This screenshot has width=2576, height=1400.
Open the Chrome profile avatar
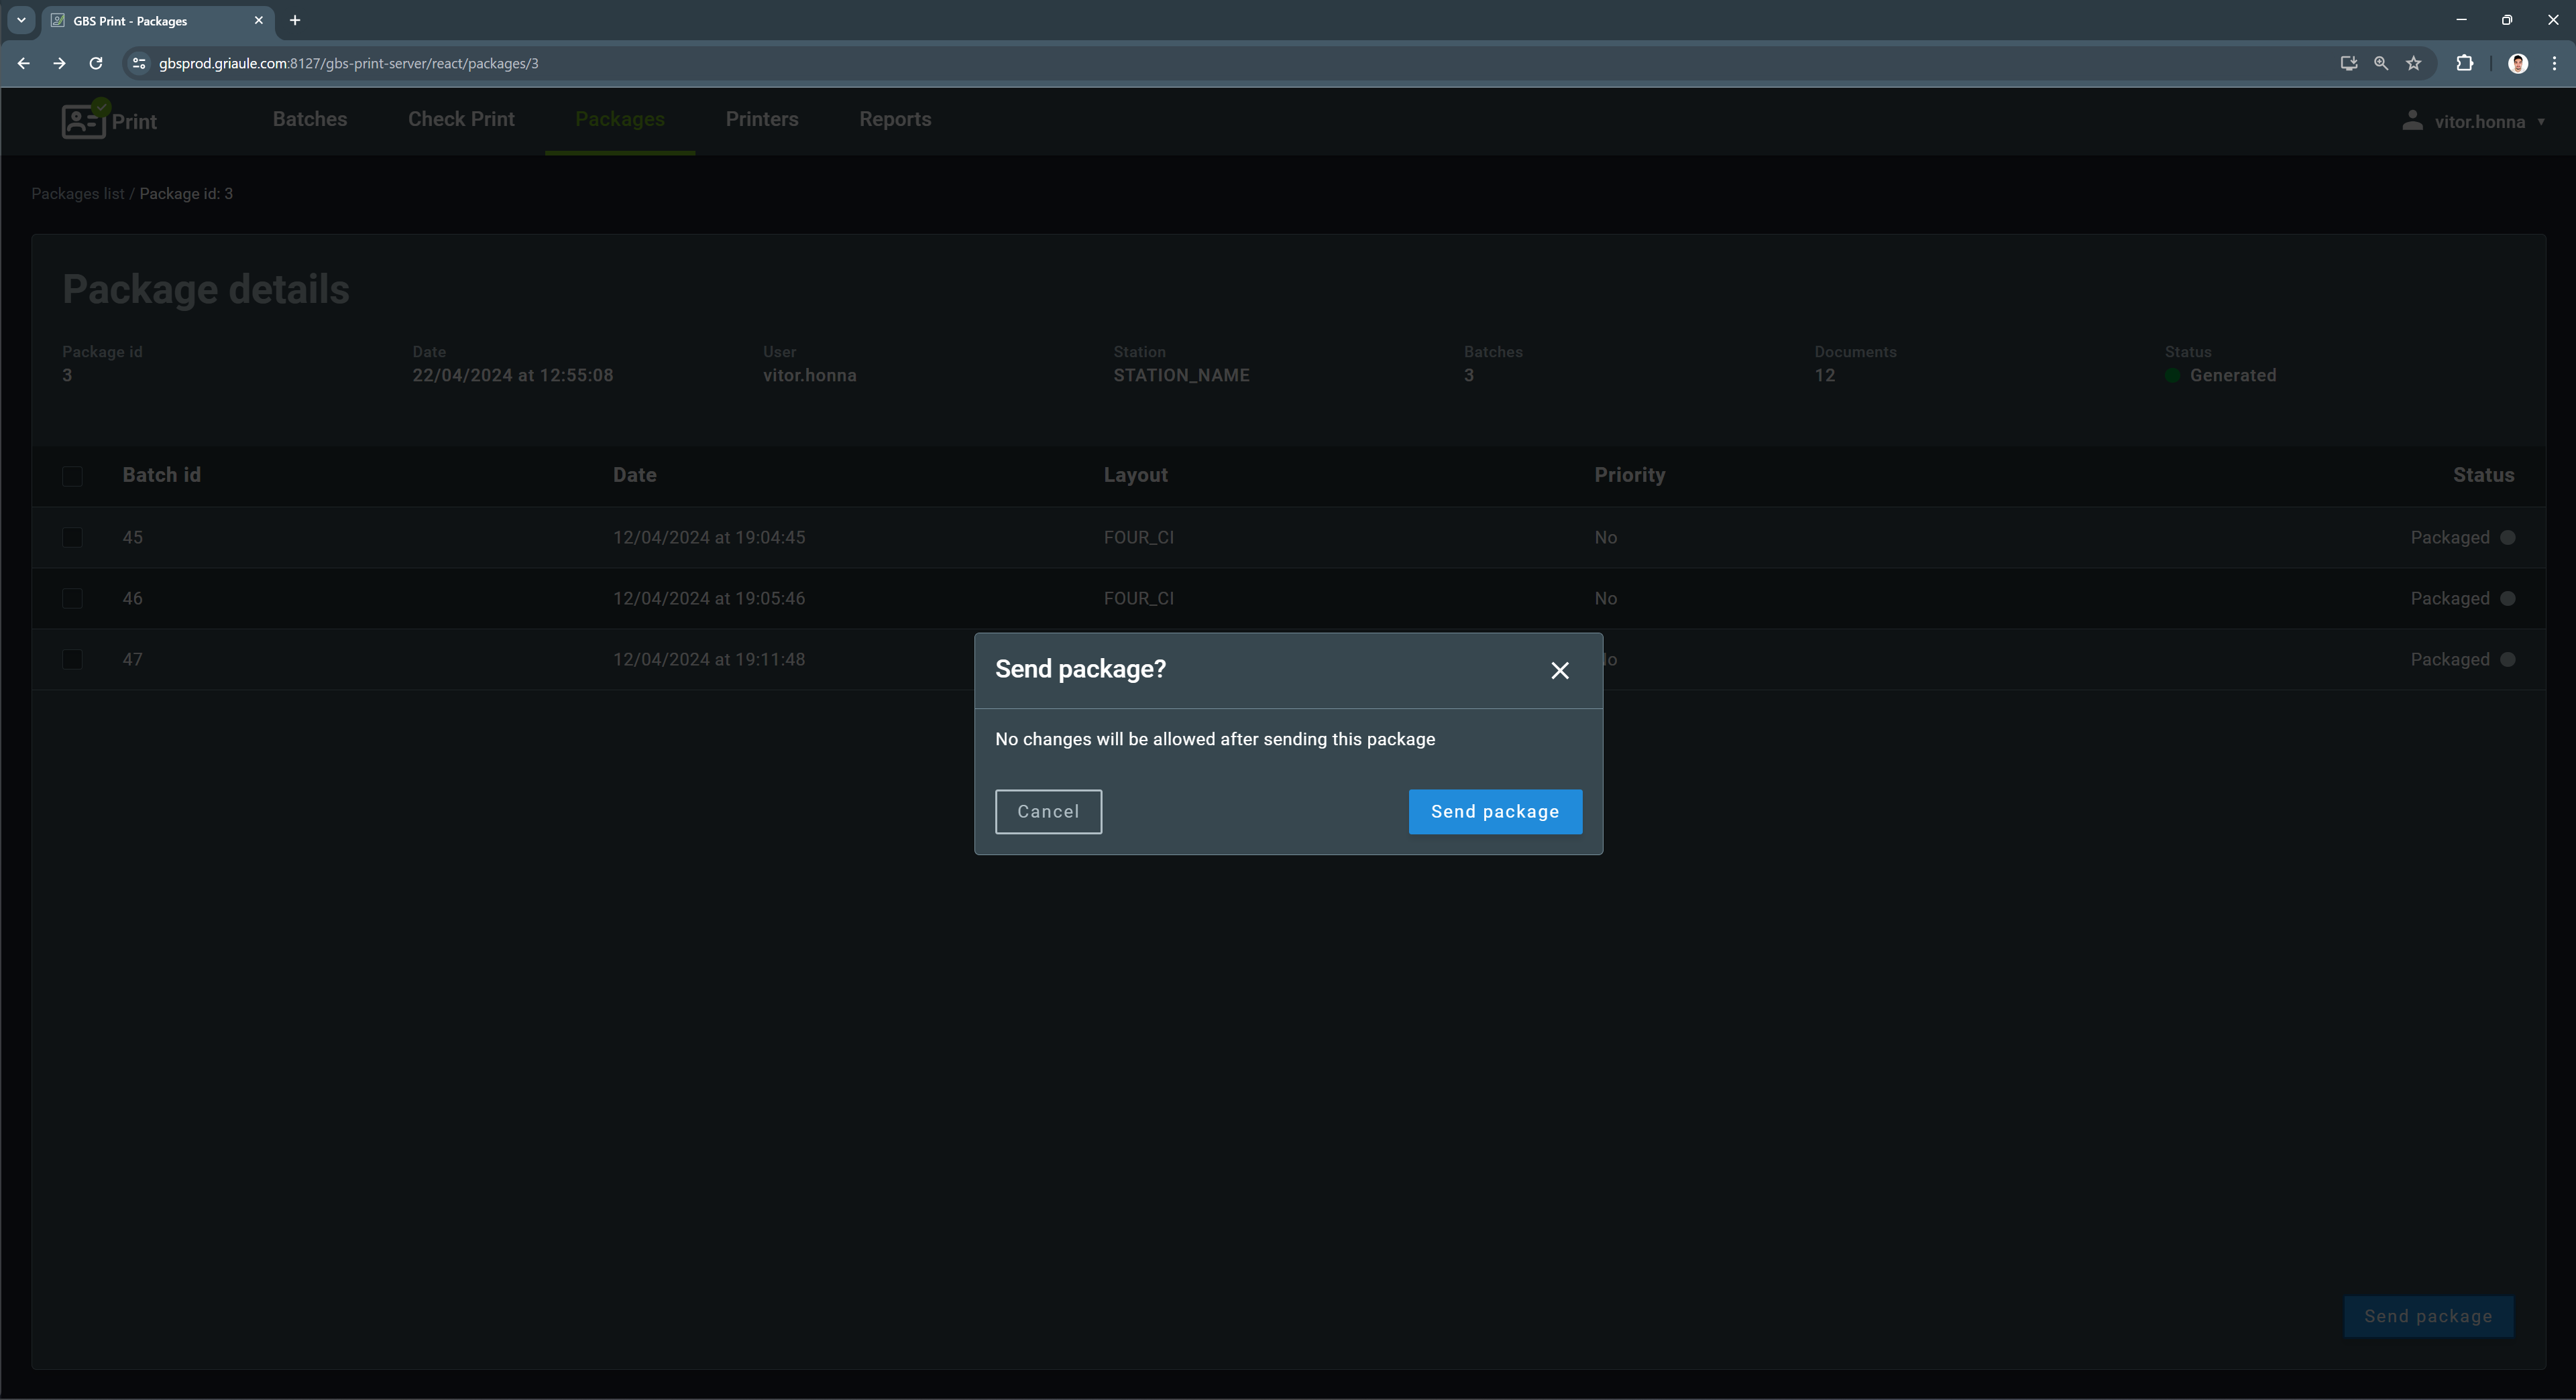pyautogui.click(x=2518, y=63)
